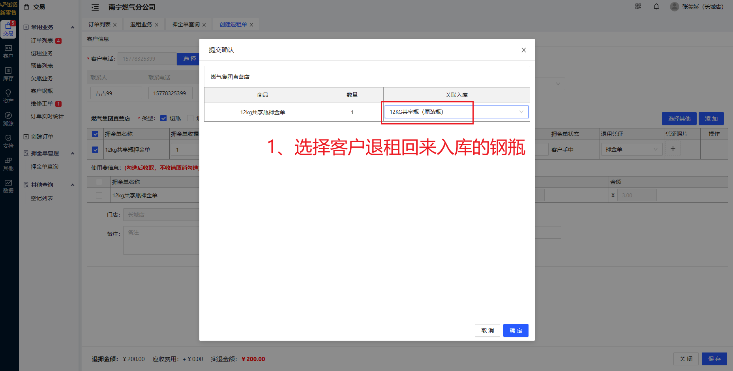
Task: Open the 库存 sidebar module
Action: point(8,74)
